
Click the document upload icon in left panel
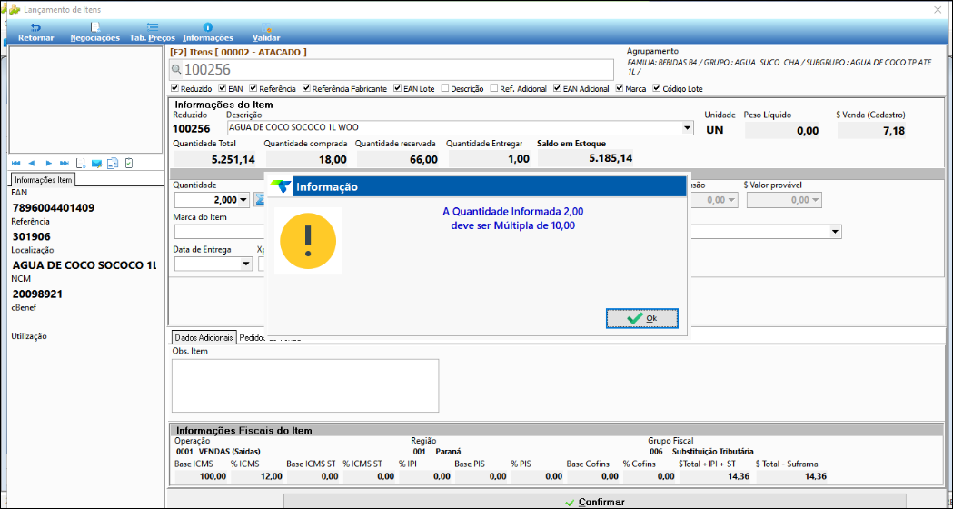point(80,163)
